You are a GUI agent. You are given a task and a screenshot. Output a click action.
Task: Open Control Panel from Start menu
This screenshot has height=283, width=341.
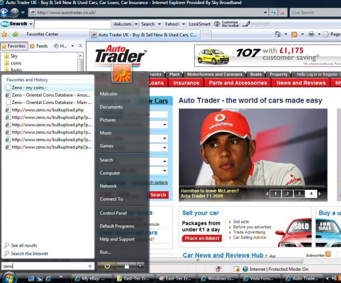pos(113,213)
